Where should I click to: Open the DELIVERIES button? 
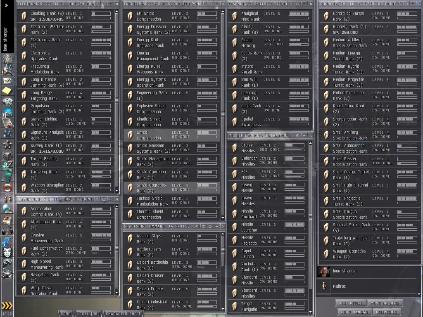(386, 312)
